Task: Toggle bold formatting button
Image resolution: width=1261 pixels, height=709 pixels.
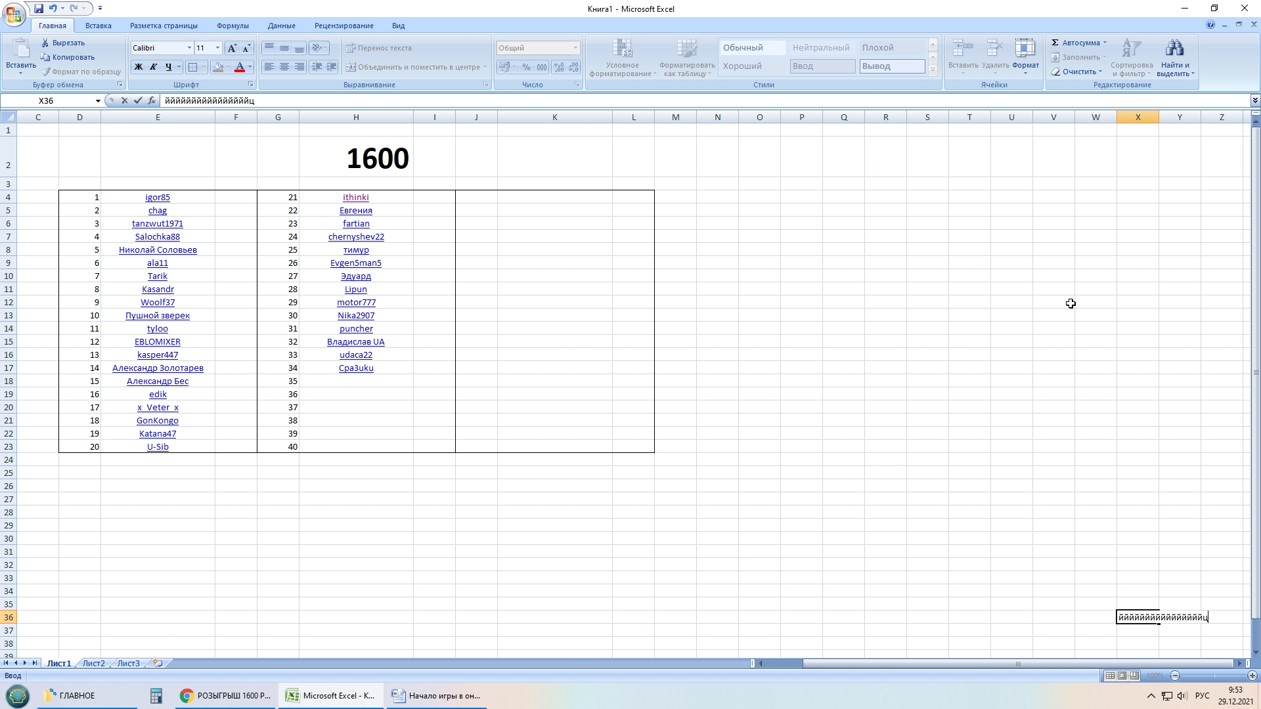Action: coord(139,67)
